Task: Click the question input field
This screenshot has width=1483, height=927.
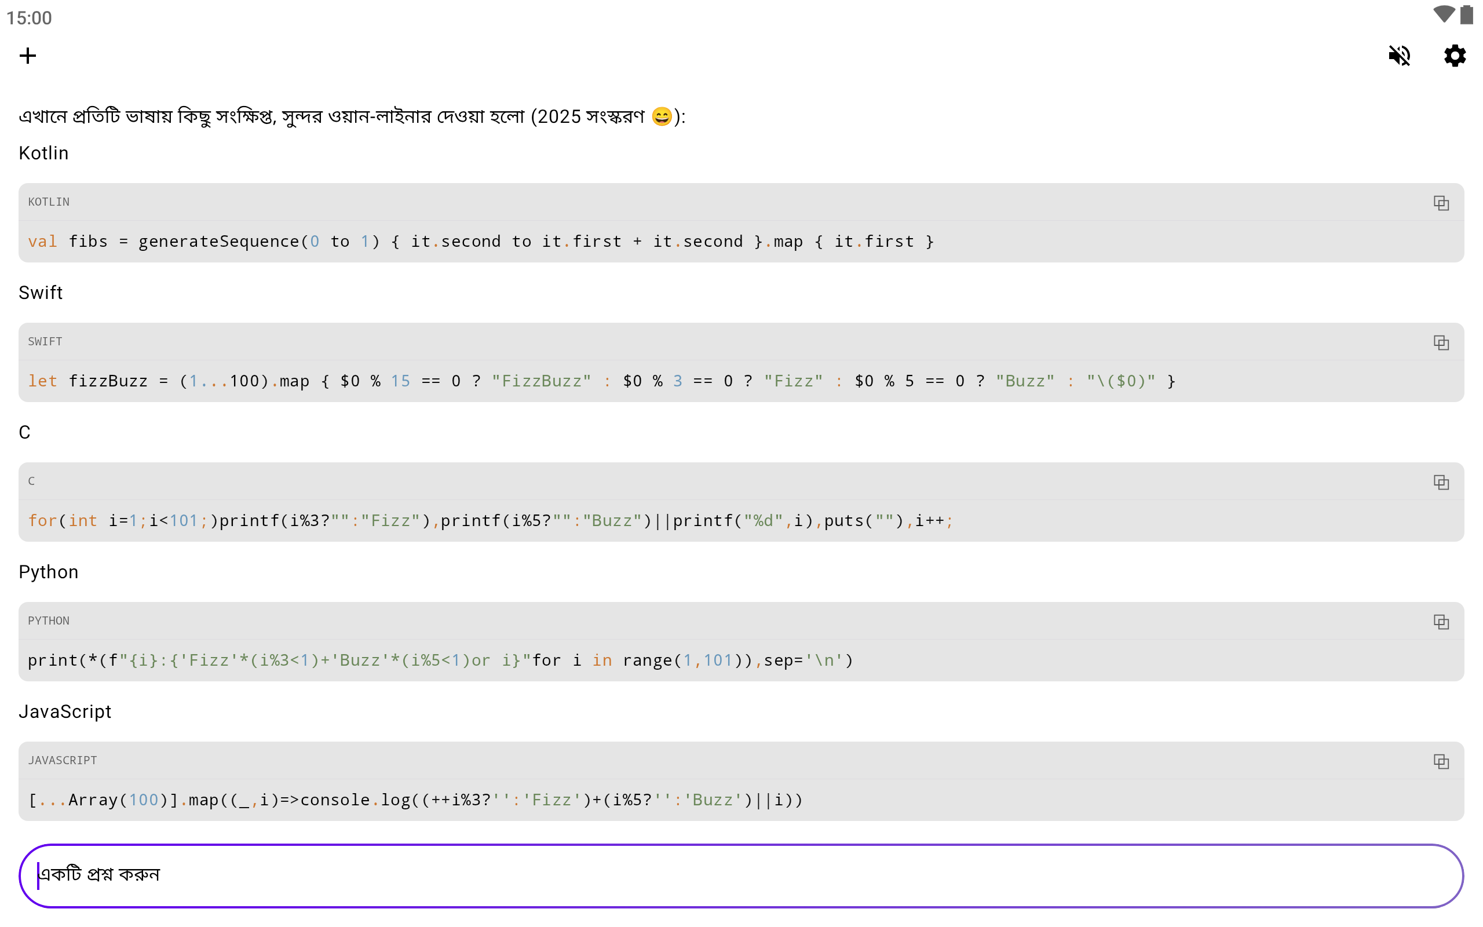Action: (x=740, y=875)
